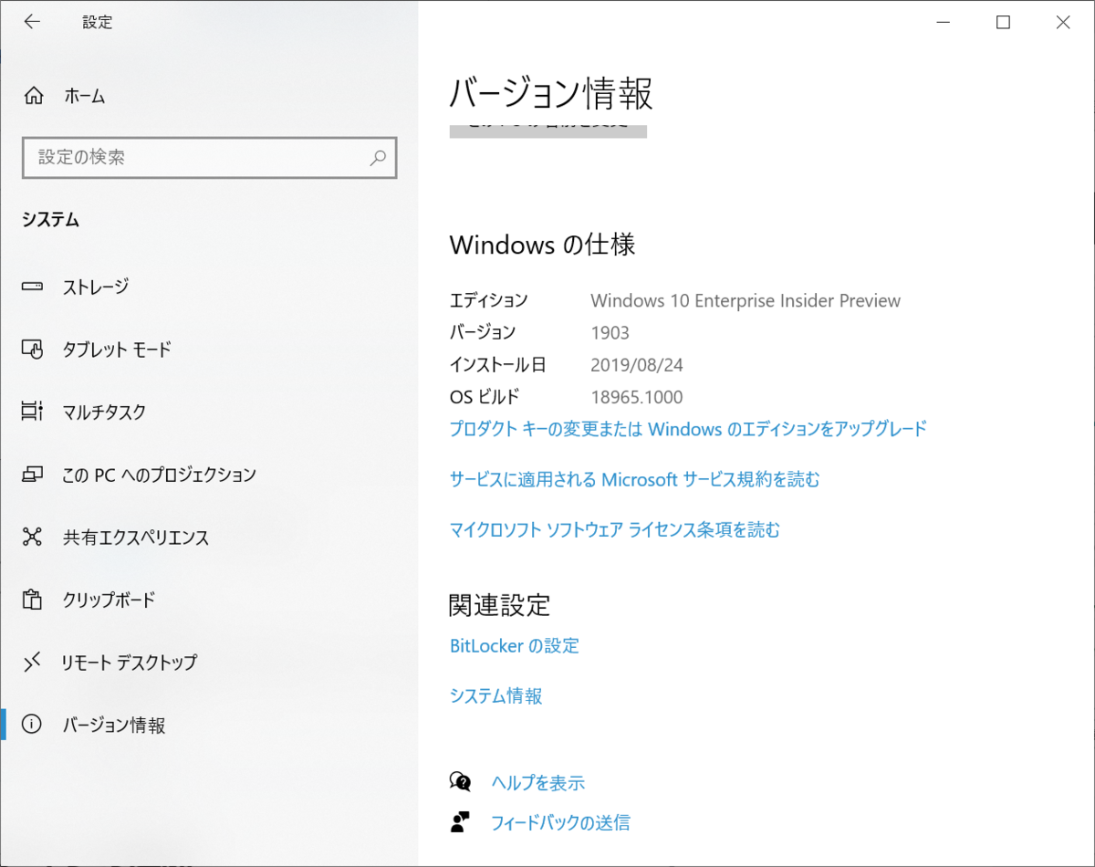Click the search magnifier icon

tap(377, 157)
